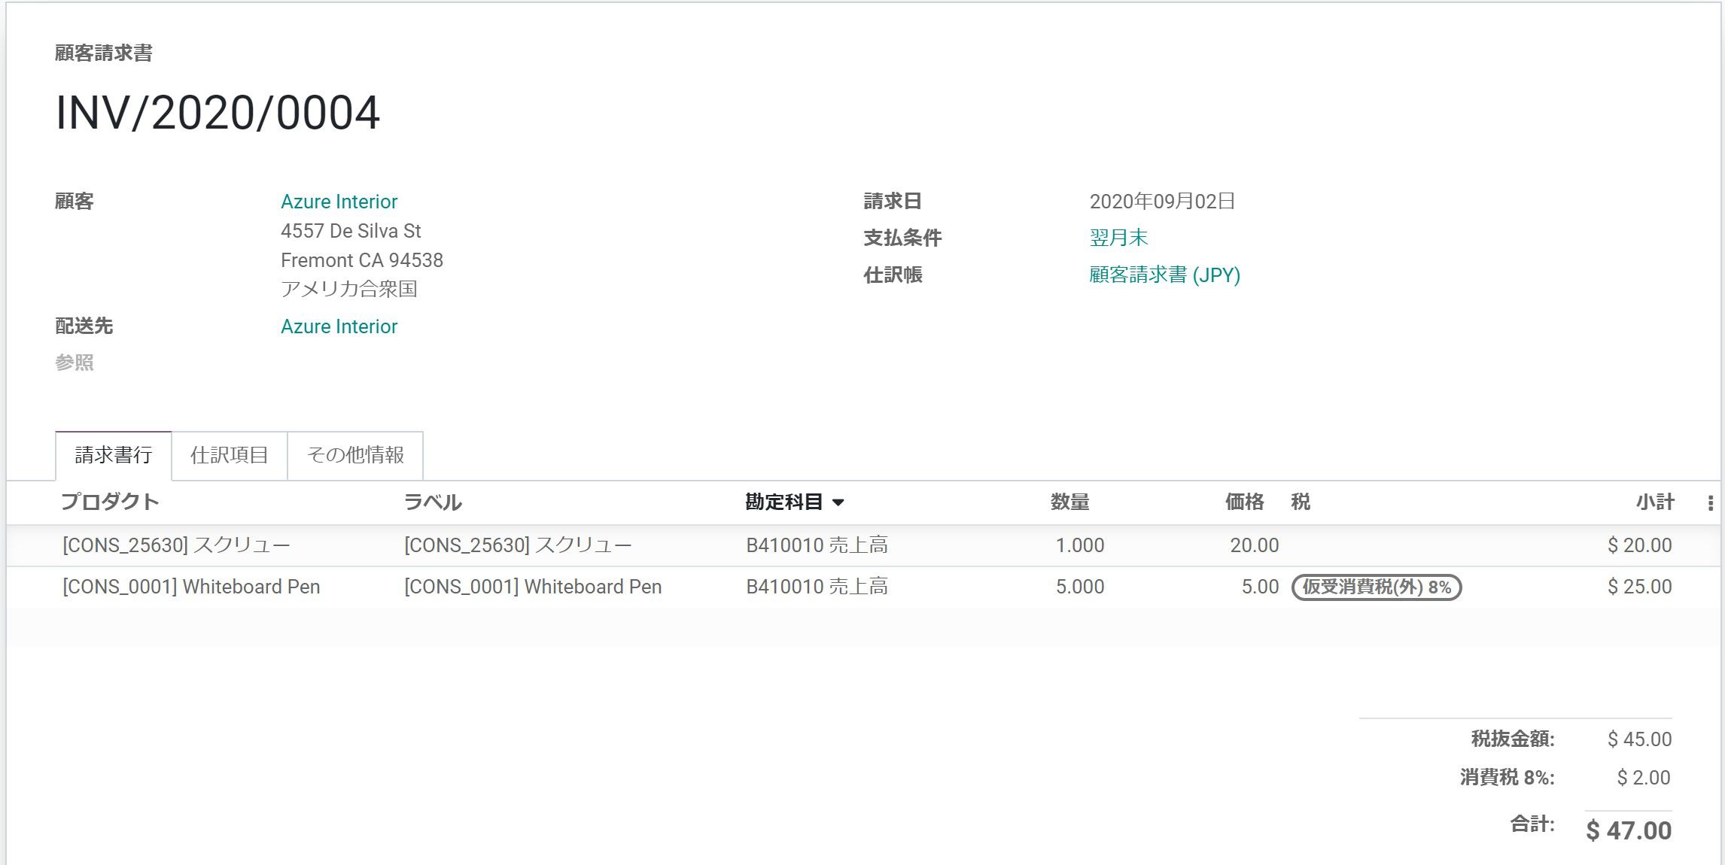The width and height of the screenshot is (1725, 865).
Task: Switch to the 請求書行 tab
Action: (x=114, y=455)
